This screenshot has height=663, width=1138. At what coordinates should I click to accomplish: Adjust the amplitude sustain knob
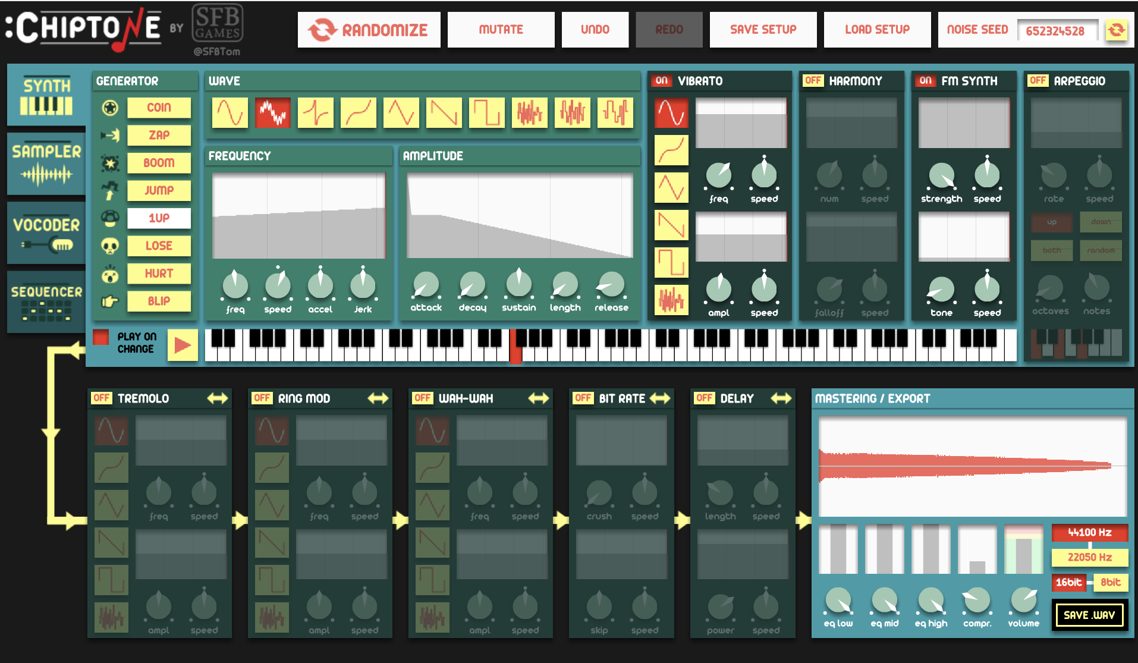pyautogui.click(x=519, y=285)
